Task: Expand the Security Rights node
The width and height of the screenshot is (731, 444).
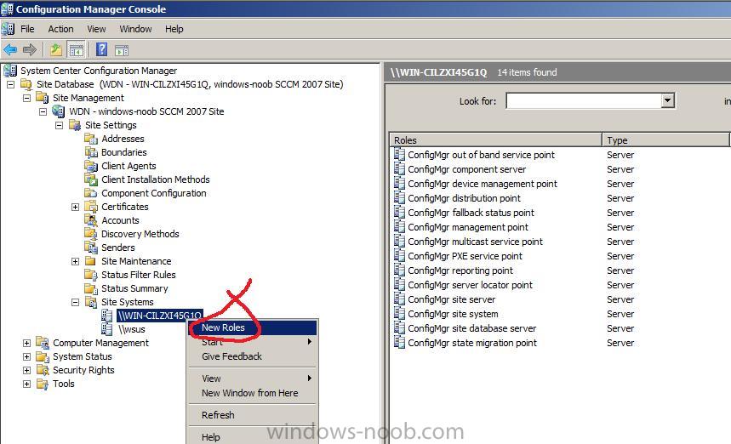Action: tap(26, 370)
